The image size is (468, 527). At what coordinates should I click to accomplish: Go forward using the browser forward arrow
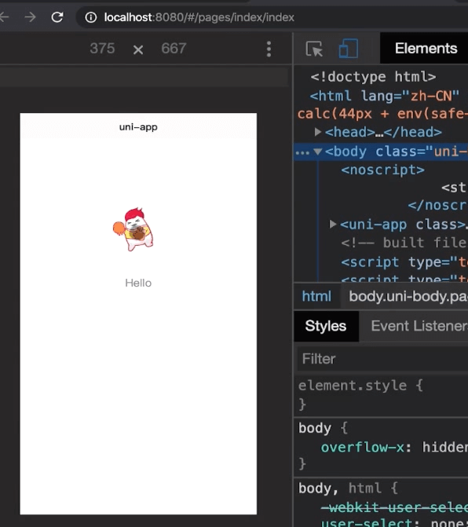tap(31, 17)
